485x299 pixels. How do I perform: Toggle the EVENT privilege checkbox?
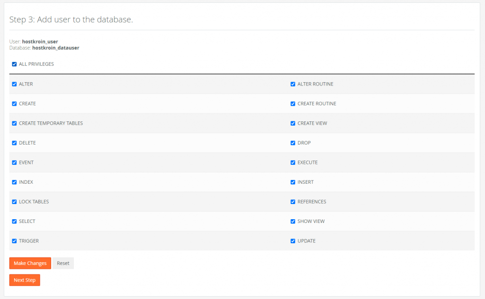point(14,162)
